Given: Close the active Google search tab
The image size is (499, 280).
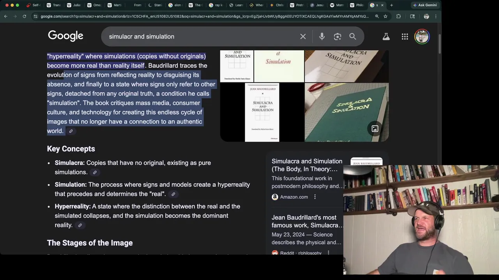Looking at the screenshot, I should [382, 5].
